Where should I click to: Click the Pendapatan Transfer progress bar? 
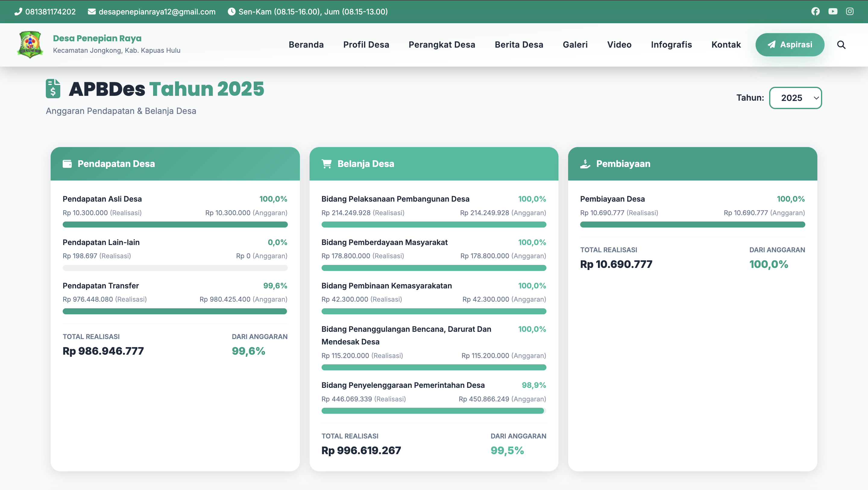pyautogui.click(x=175, y=311)
